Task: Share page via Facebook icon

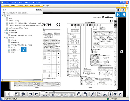Action: pos(110,94)
